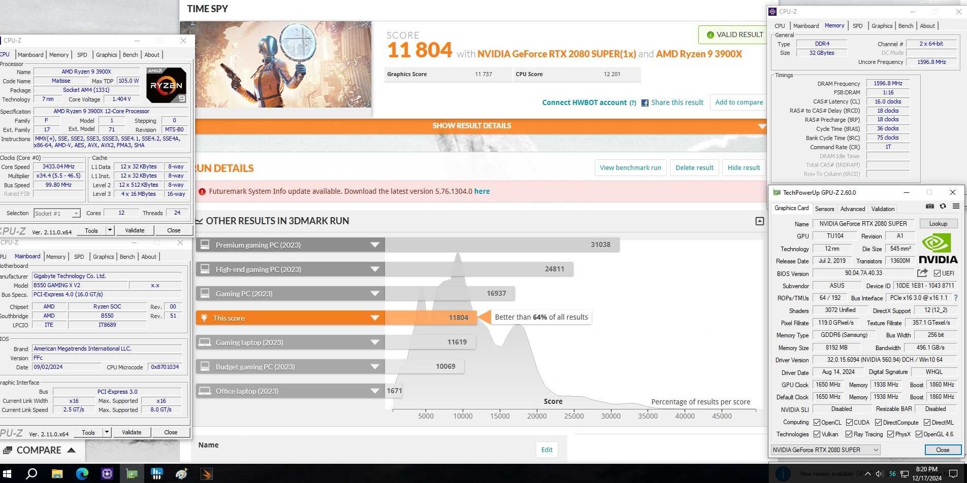Open the notification center icon
The width and height of the screenshot is (967, 483).
pyautogui.click(x=953, y=474)
